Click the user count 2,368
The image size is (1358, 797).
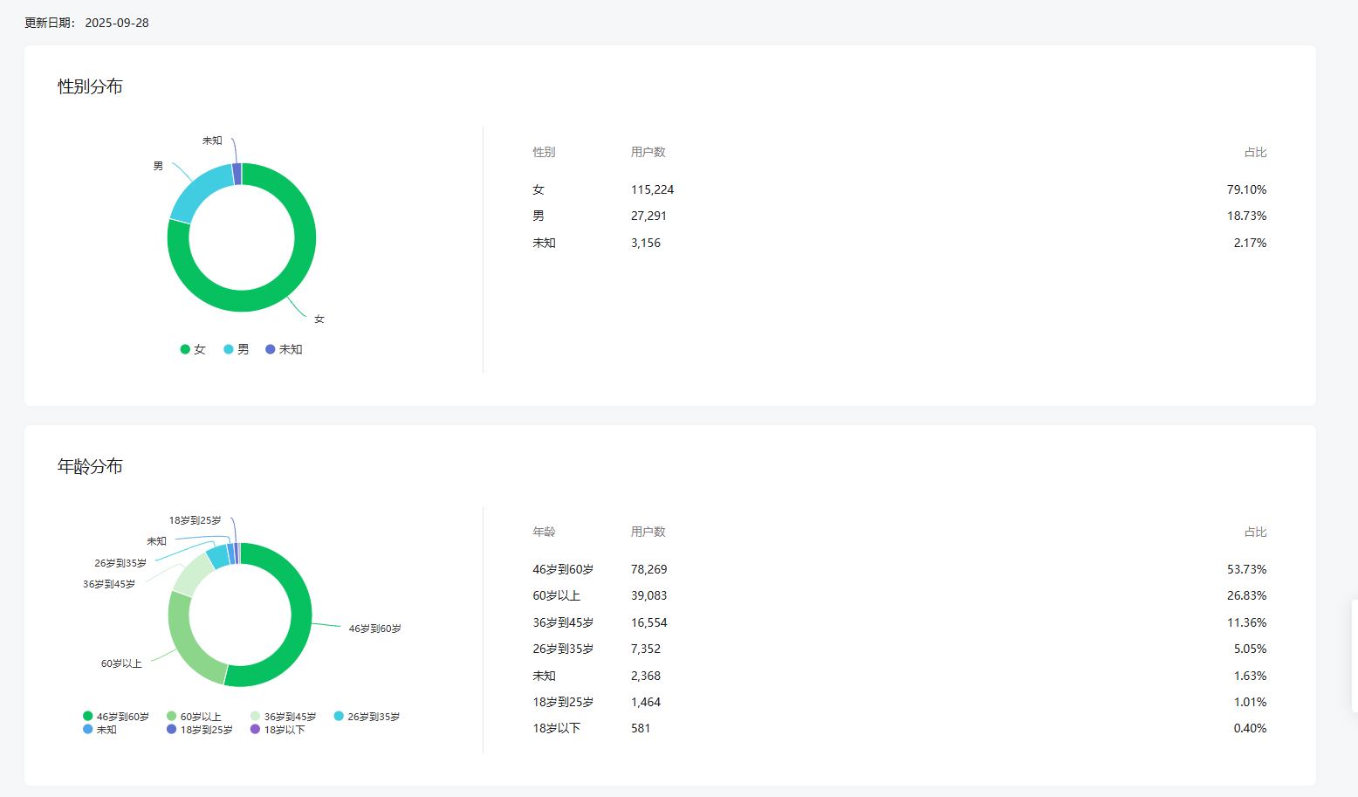(x=646, y=676)
